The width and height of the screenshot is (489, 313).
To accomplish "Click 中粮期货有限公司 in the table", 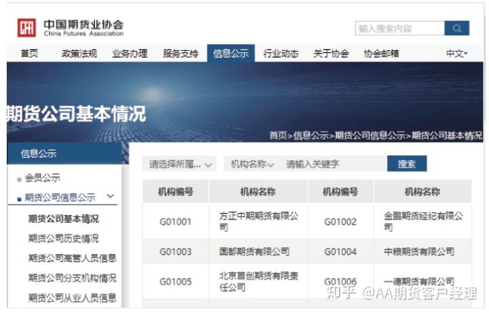I will [x=419, y=251].
